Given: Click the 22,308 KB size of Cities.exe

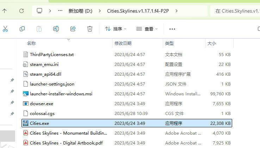Looking at the screenshot, I should click(221, 123).
